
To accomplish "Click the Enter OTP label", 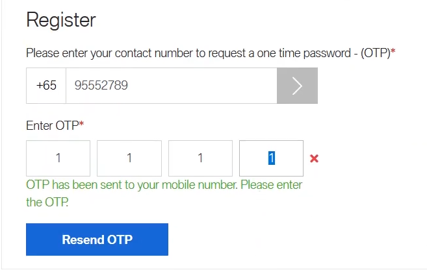I will point(52,126).
